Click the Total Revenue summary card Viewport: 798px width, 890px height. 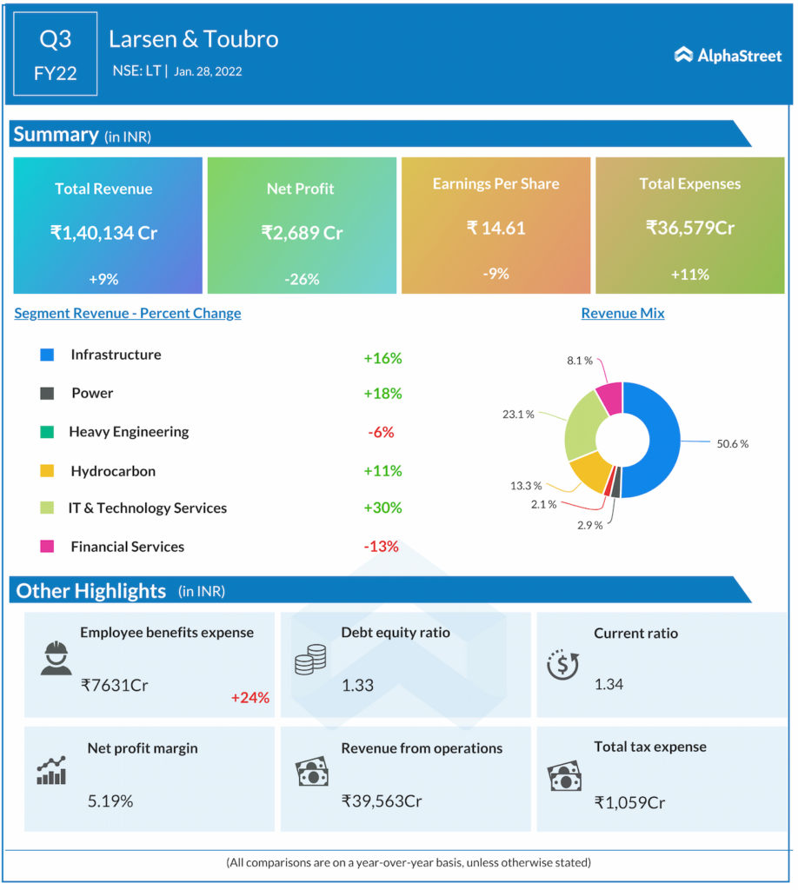[x=108, y=226]
